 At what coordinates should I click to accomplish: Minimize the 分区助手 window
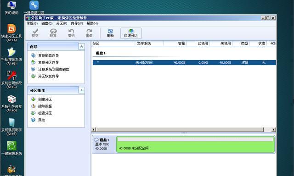coord(263,18)
